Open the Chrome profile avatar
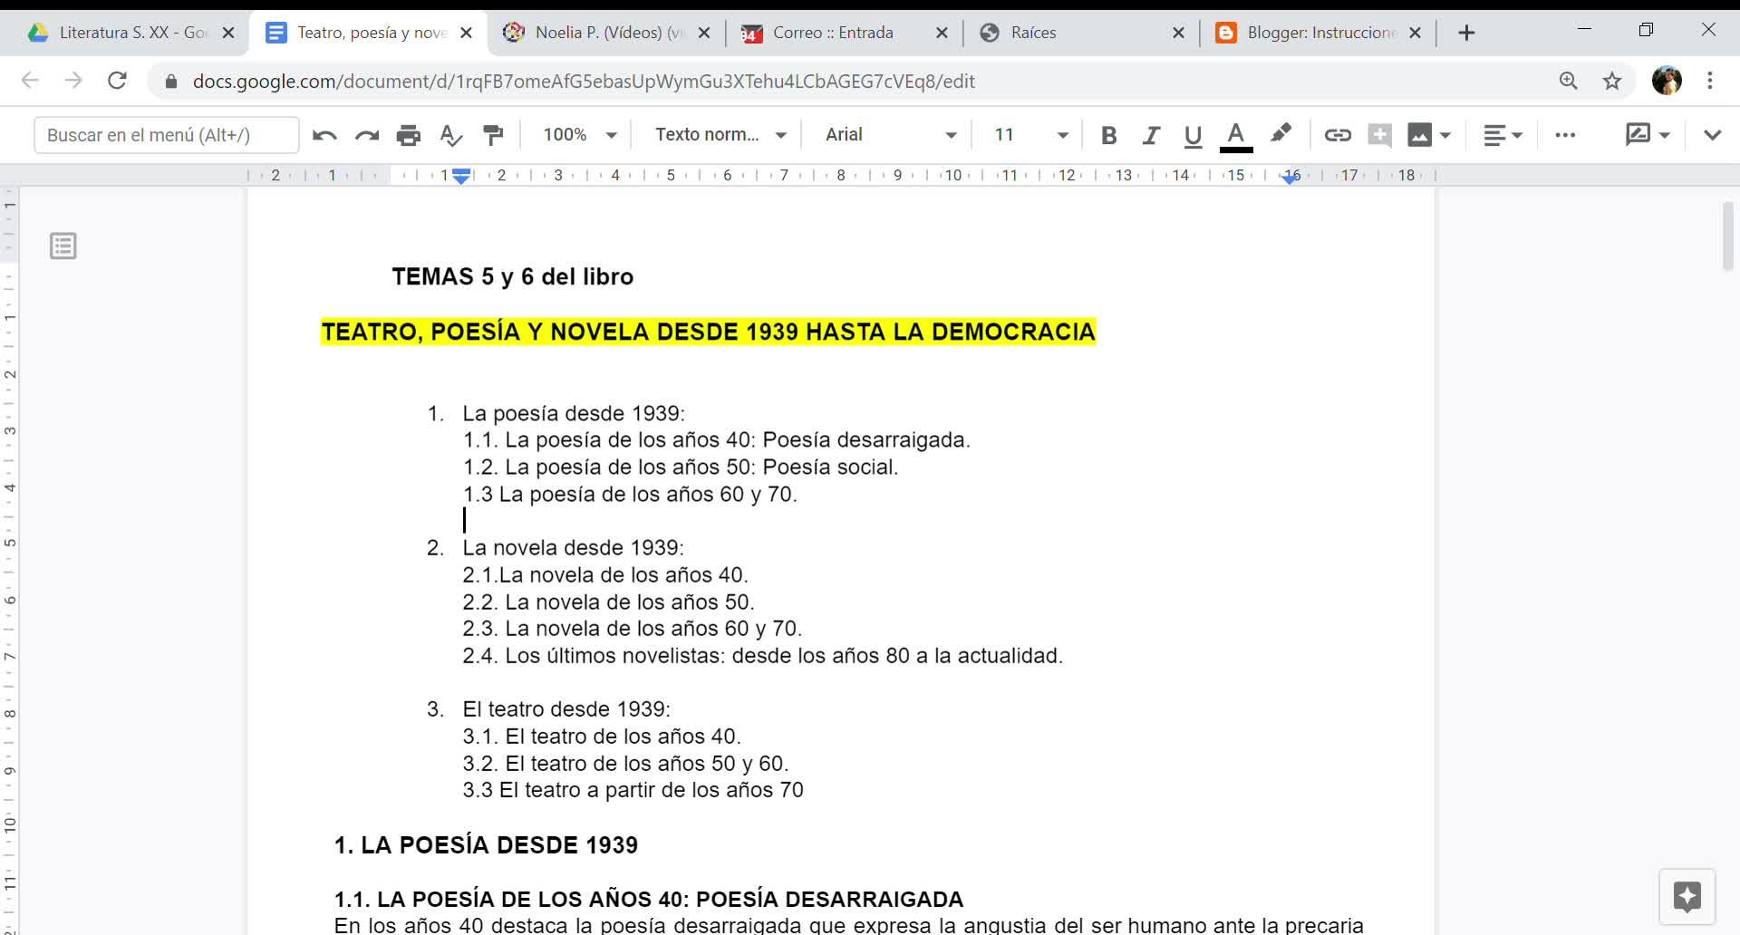1740x935 pixels. pyautogui.click(x=1667, y=81)
